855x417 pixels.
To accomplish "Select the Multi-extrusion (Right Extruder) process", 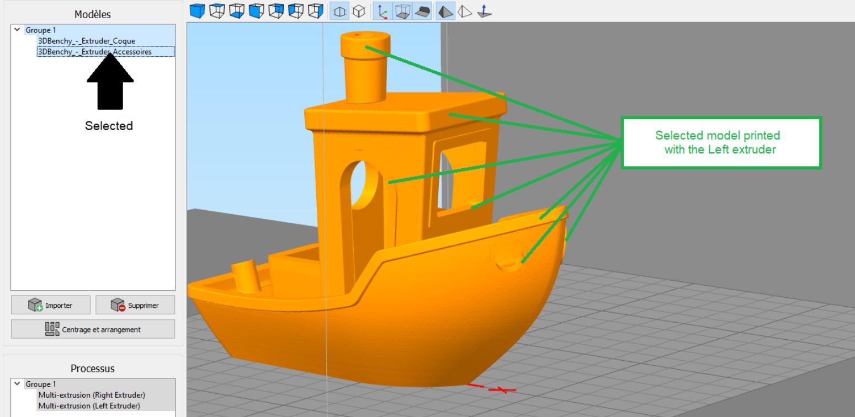I will (92, 395).
